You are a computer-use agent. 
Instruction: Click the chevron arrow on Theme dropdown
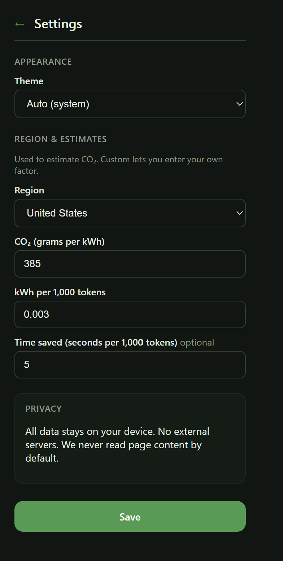pos(239,104)
